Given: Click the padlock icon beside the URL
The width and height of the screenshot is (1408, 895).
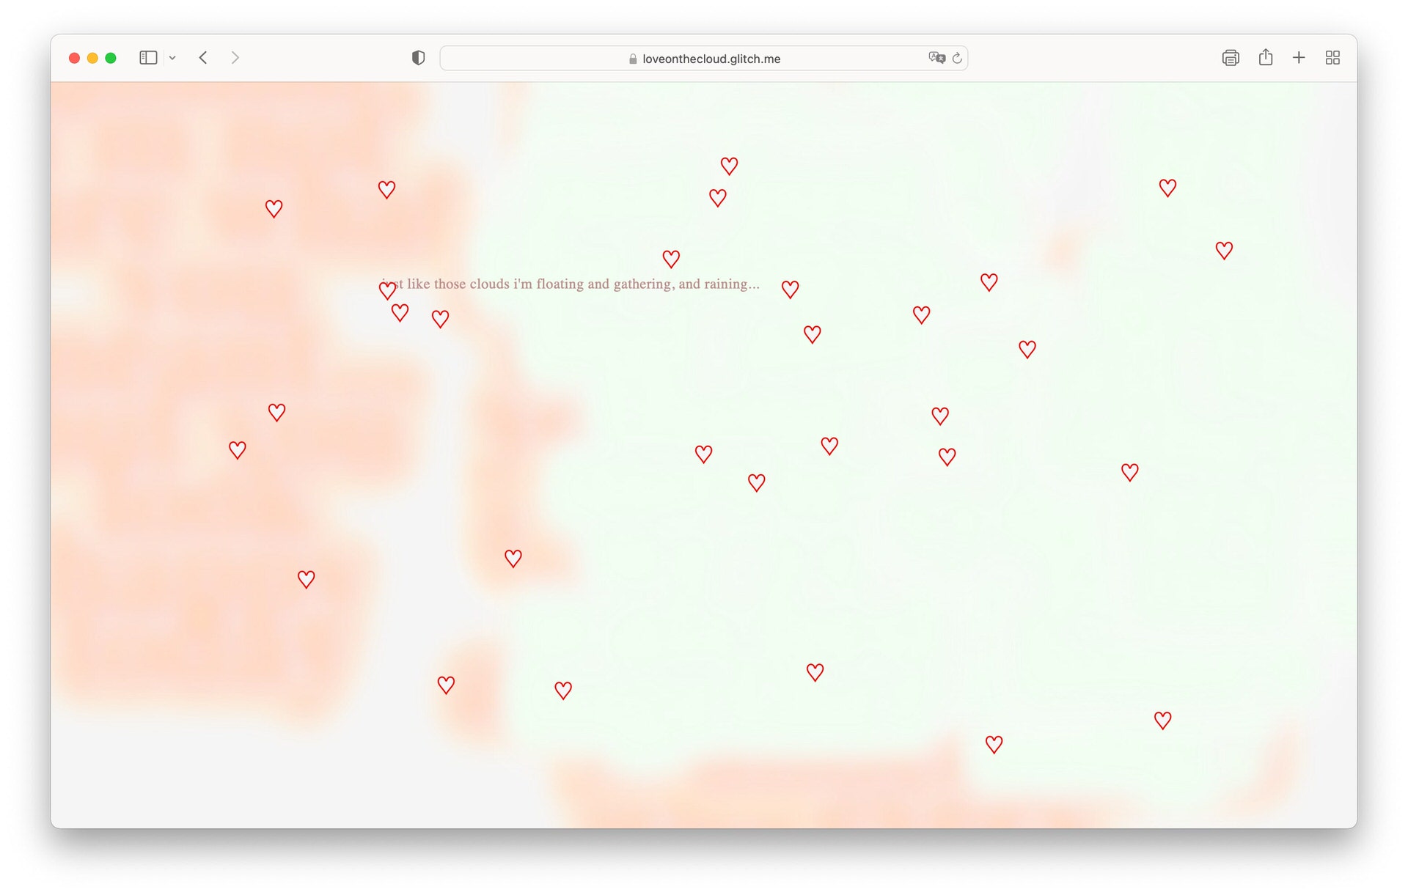Looking at the screenshot, I should (633, 59).
